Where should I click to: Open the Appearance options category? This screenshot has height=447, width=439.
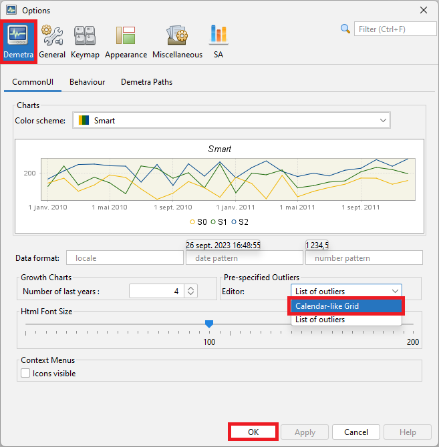126,41
